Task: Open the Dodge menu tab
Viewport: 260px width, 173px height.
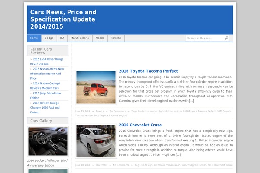Action: 49,38
